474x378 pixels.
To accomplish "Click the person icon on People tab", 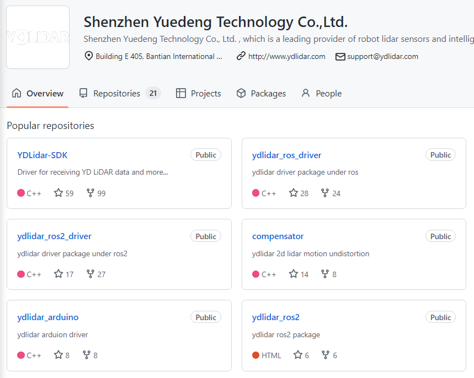I will [x=306, y=93].
